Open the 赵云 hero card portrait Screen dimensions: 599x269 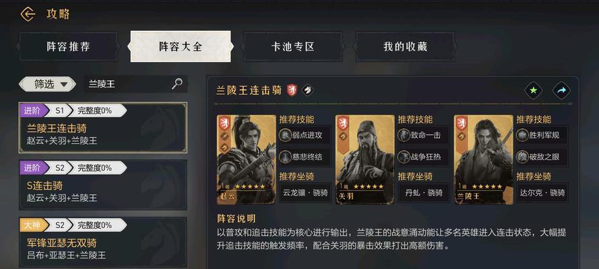[x=247, y=159]
